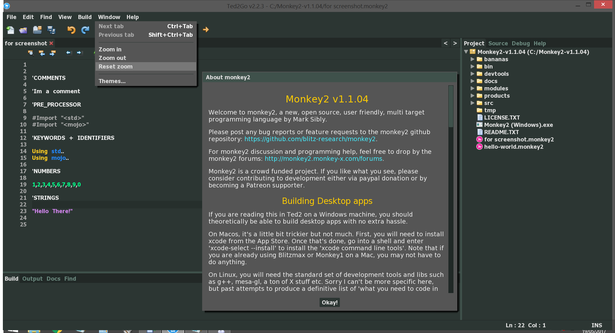This screenshot has width=615, height=333.
Task: Click the Save all disks icon
Action: 51,30
